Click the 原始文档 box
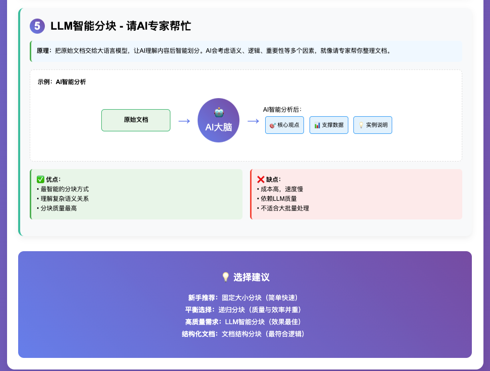This screenshot has width=490, height=371. 136,120
